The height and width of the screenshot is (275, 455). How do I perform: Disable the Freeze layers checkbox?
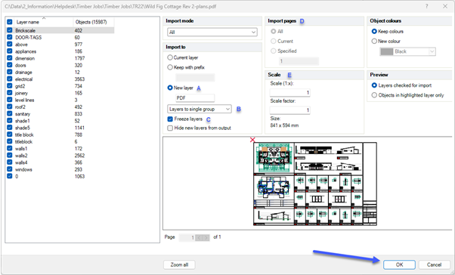click(x=170, y=119)
